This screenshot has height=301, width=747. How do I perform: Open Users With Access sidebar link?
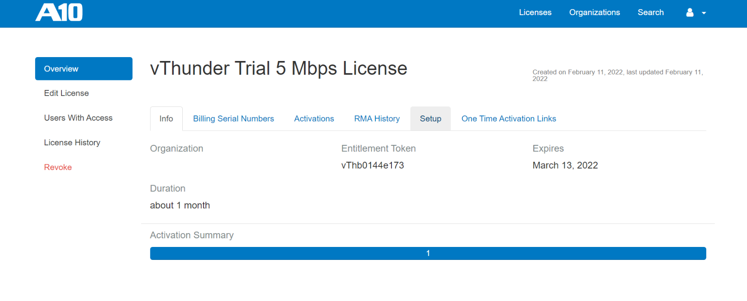click(x=78, y=118)
